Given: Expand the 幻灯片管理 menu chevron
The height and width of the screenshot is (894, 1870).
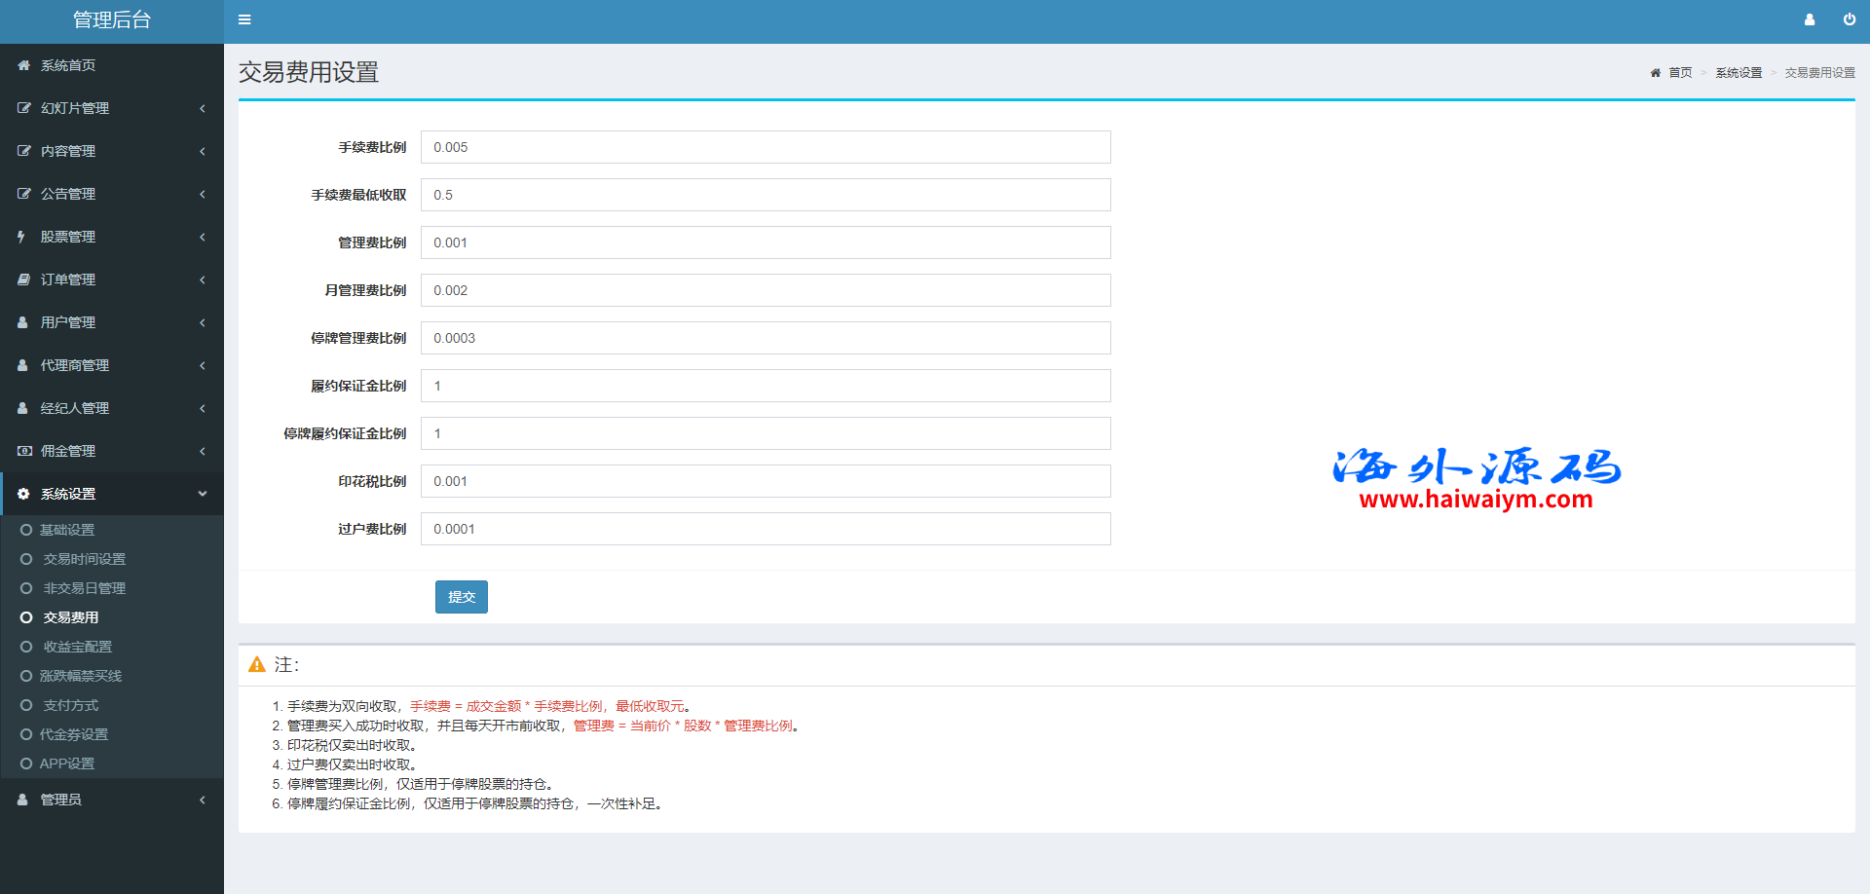Looking at the screenshot, I should click(x=202, y=108).
